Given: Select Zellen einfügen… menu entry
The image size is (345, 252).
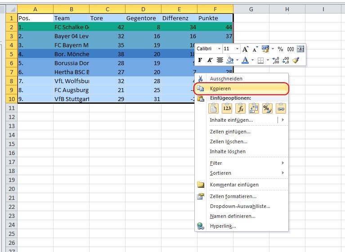Looking at the screenshot, I should tap(242, 132).
